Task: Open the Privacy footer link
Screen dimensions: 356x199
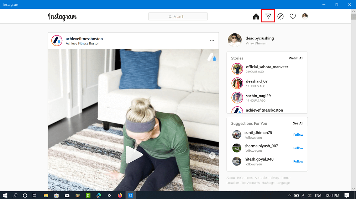Action: [x=274, y=178]
